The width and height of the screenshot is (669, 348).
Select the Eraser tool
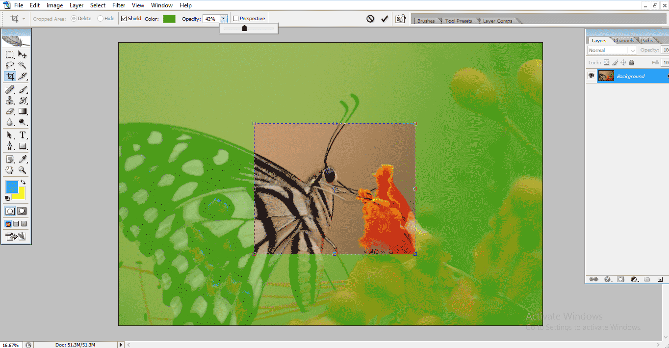click(10, 111)
